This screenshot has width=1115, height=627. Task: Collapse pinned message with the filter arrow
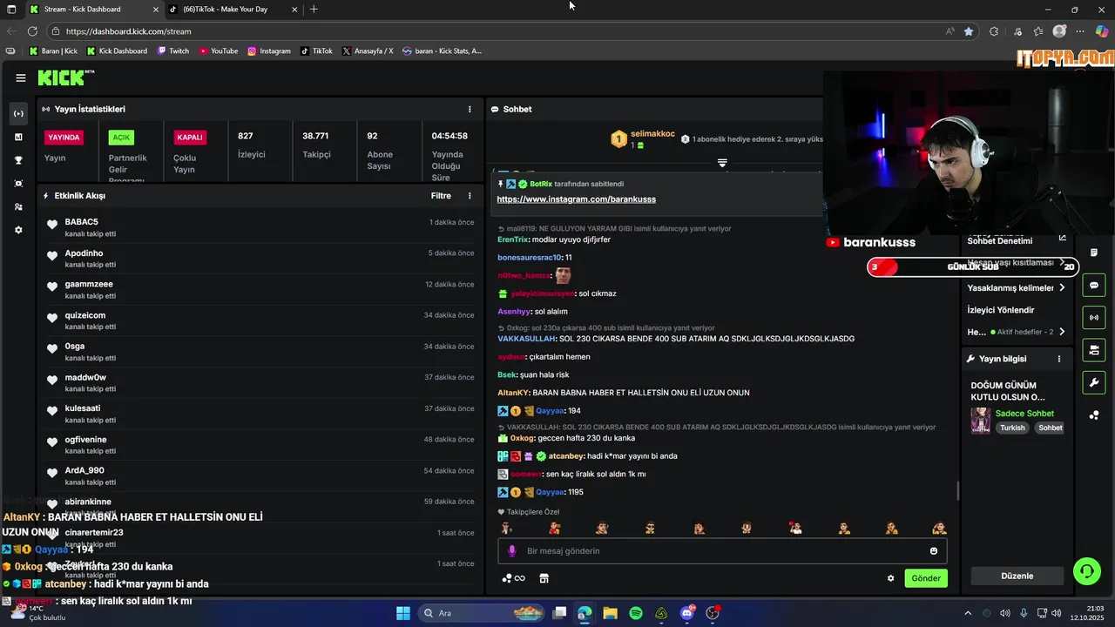pos(722,163)
